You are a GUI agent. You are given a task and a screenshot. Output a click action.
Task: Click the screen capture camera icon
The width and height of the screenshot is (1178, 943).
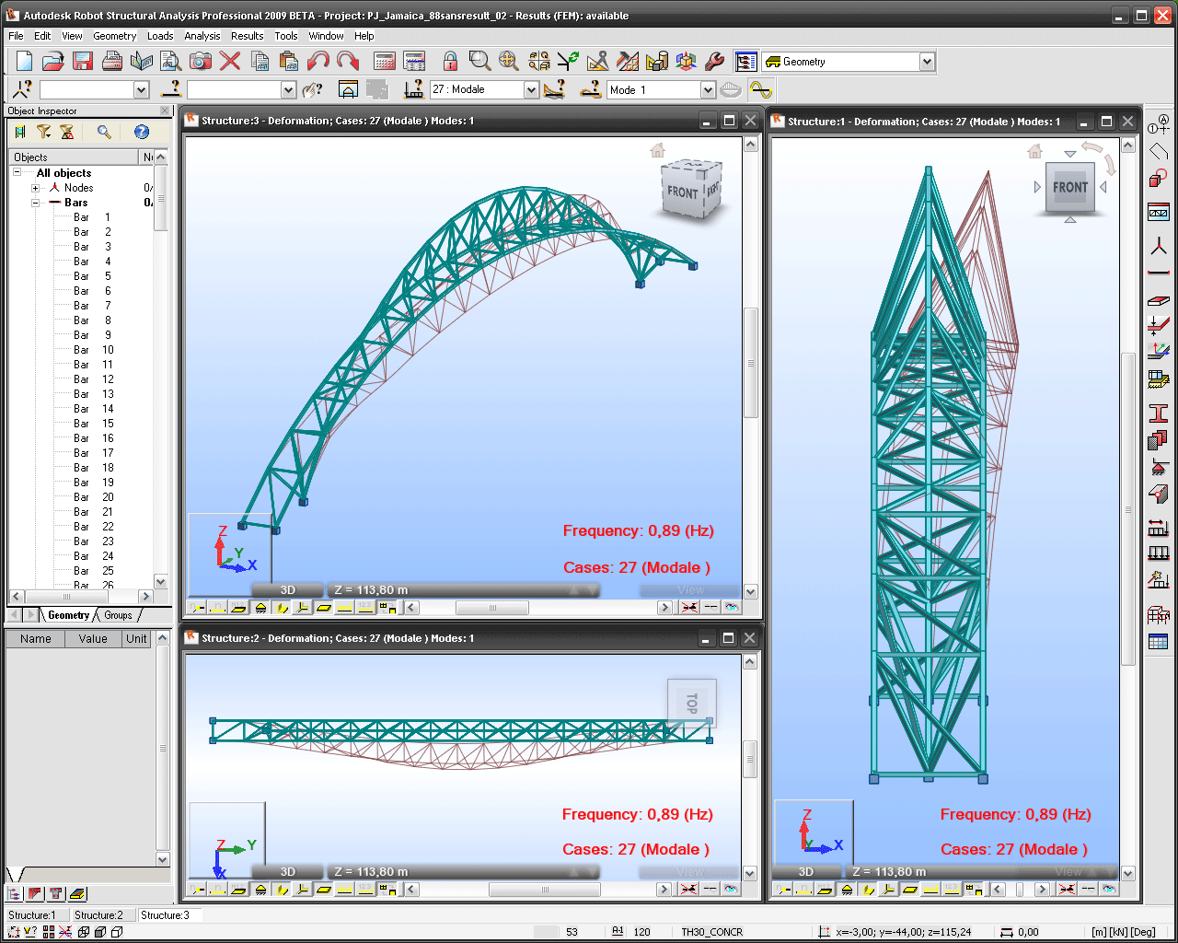click(201, 62)
